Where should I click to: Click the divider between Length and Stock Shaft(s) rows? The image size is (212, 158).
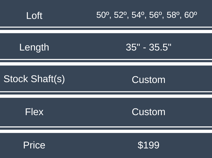pyautogui.click(x=106, y=62)
